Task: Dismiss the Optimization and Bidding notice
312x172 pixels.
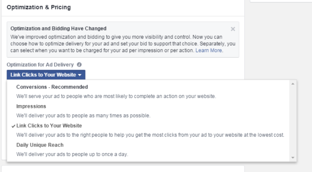Action: point(233,29)
